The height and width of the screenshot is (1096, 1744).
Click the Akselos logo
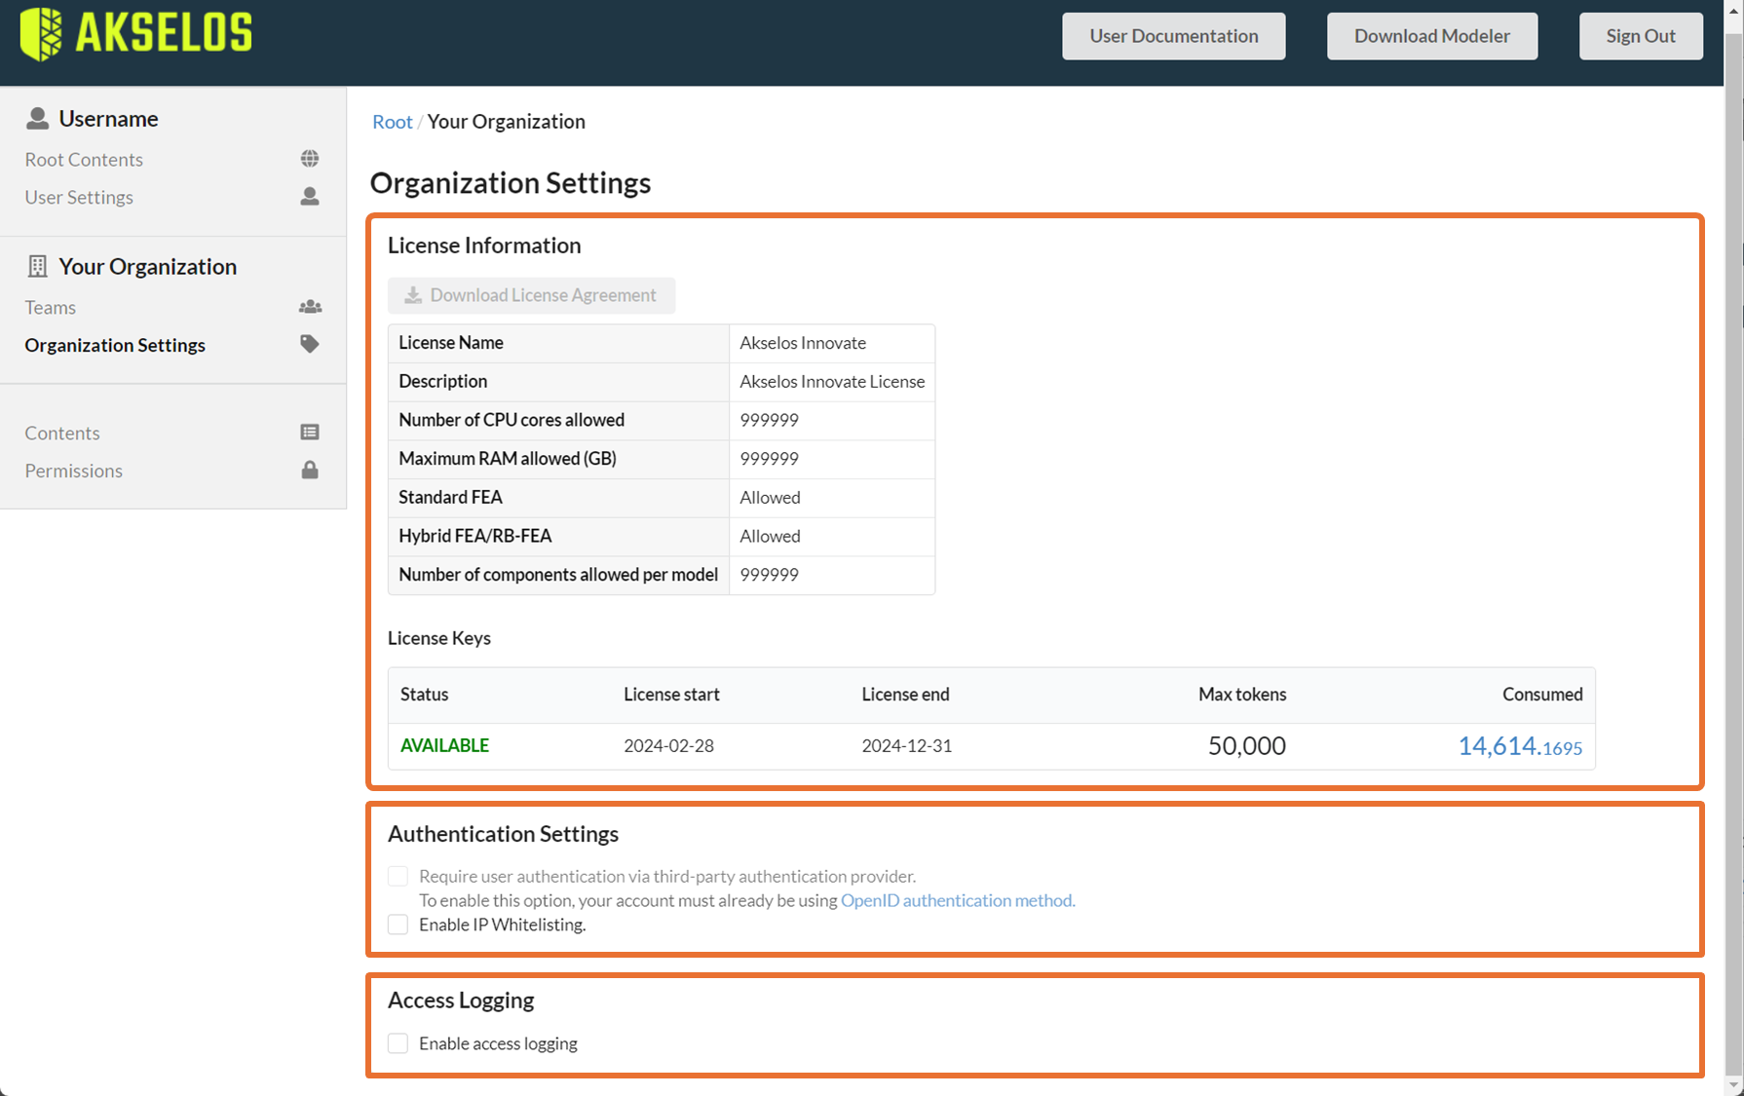[x=135, y=34]
